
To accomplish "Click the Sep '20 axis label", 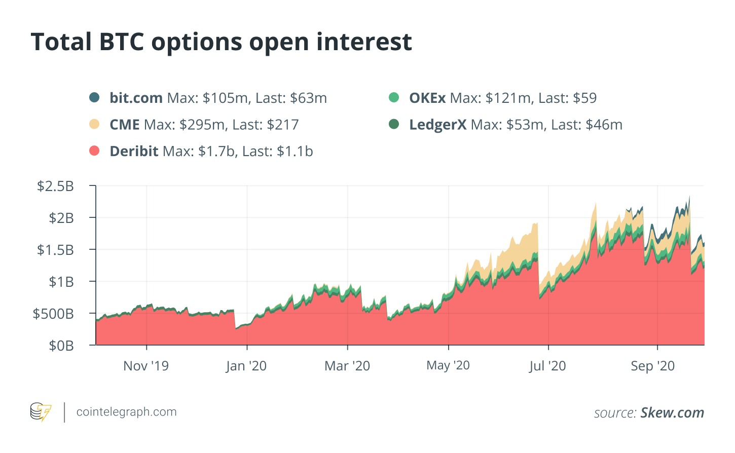I will (x=653, y=366).
